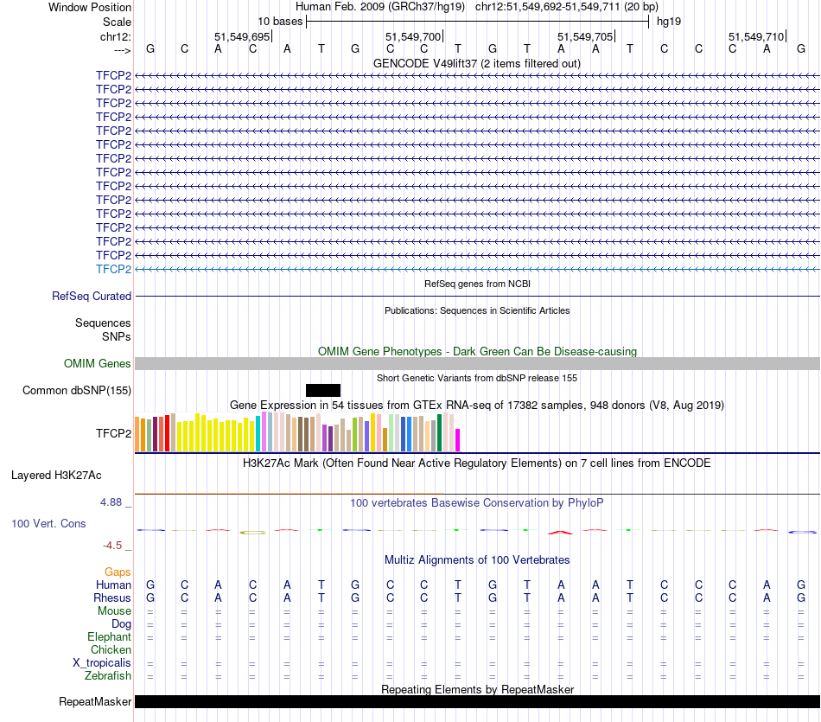Open Repeating Elements by RepeatMasker title
The image size is (821, 722).
click(x=477, y=689)
